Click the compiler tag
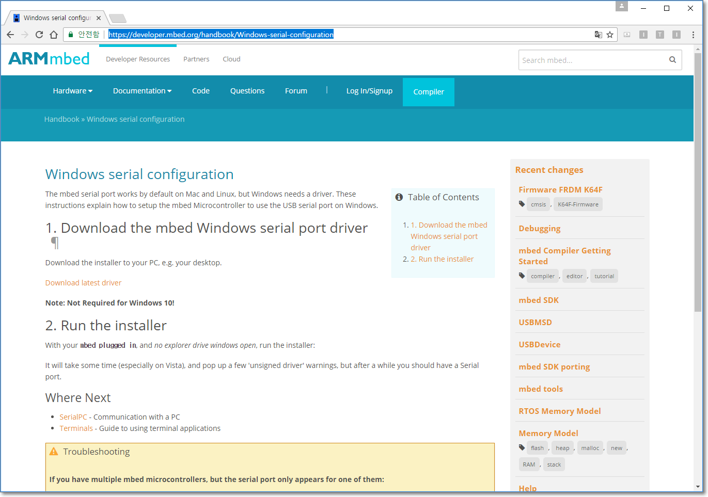The width and height of the screenshot is (708, 497). (x=543, y=276)
